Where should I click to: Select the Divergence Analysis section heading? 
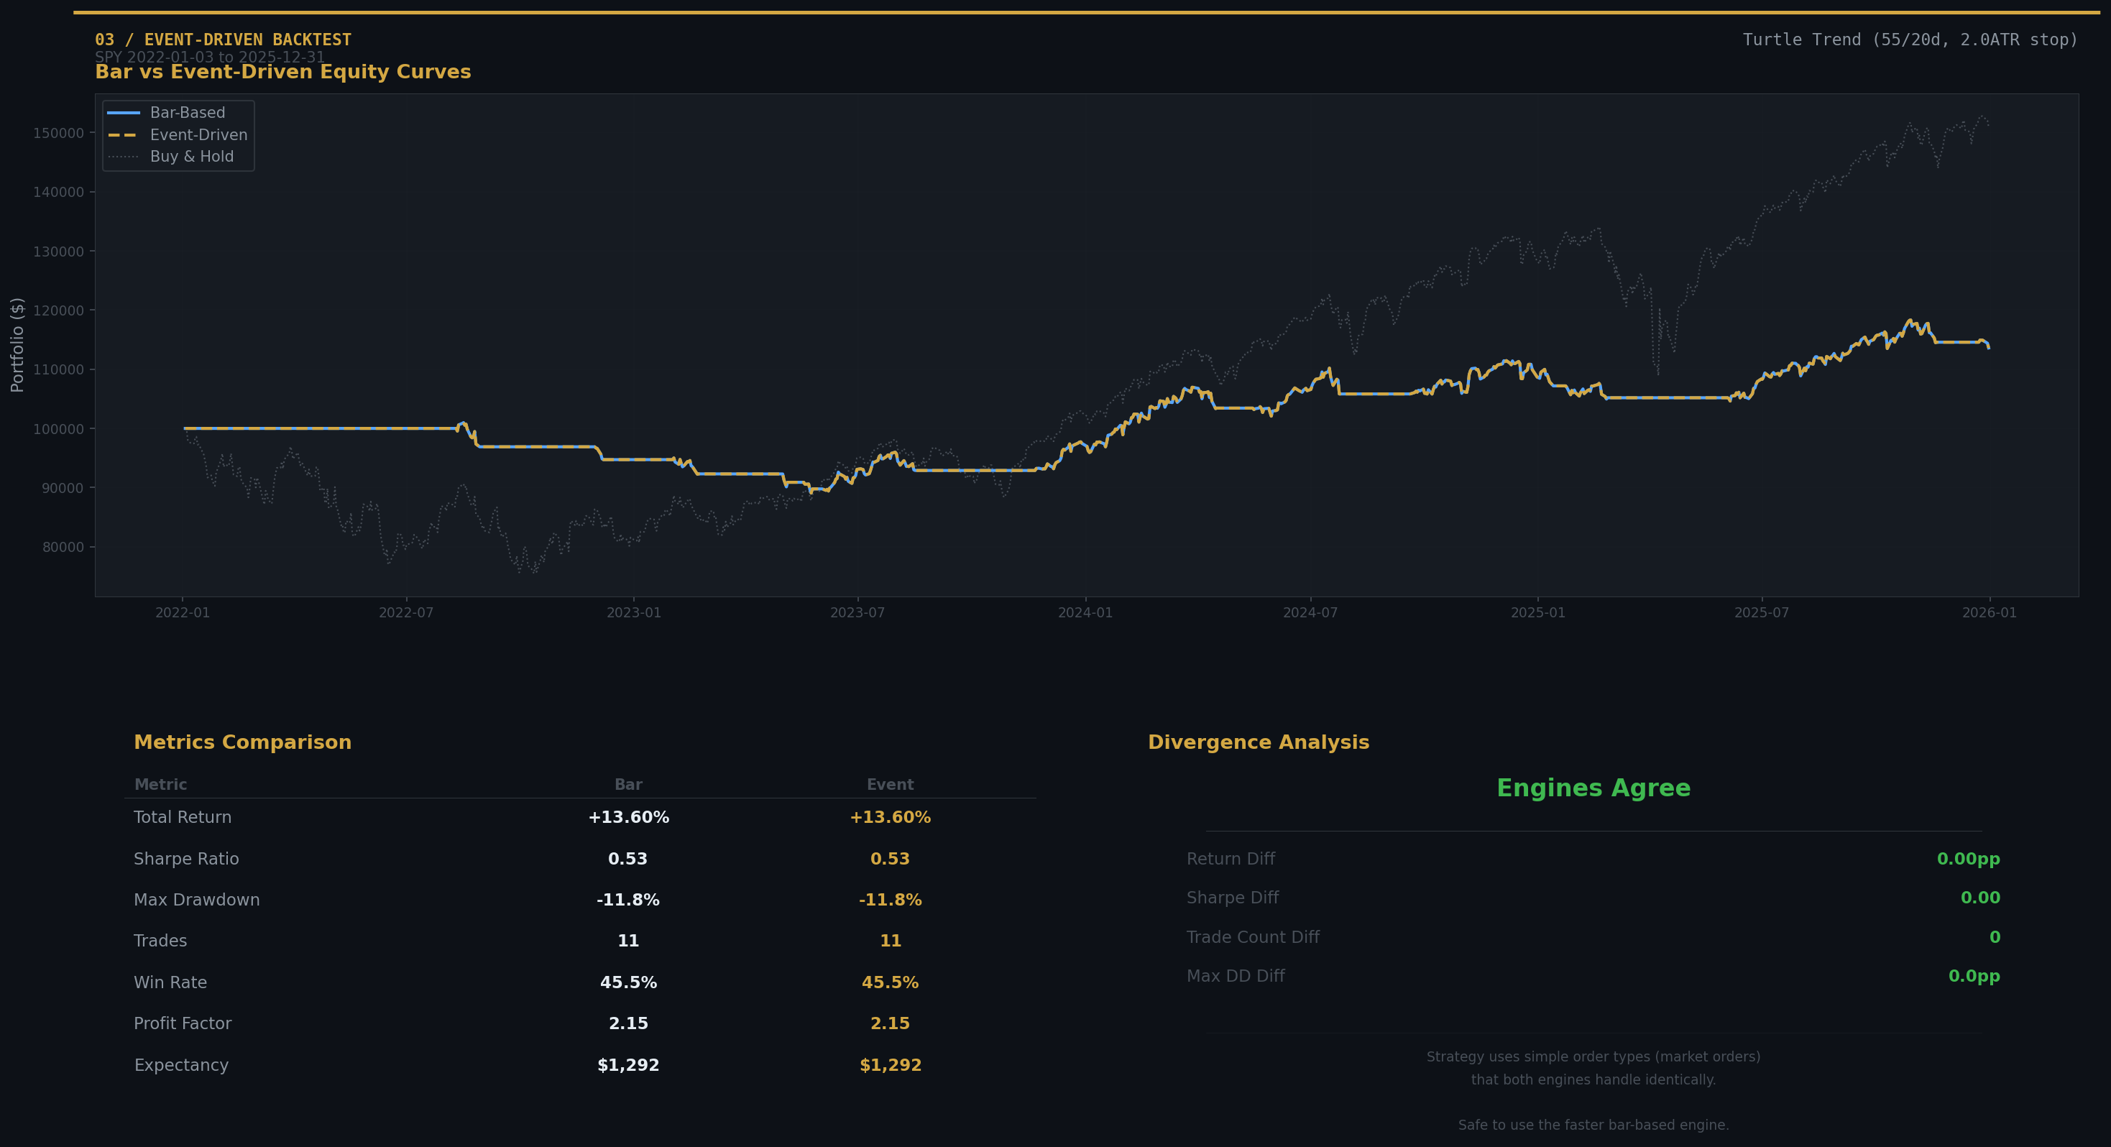point(1259,742)
